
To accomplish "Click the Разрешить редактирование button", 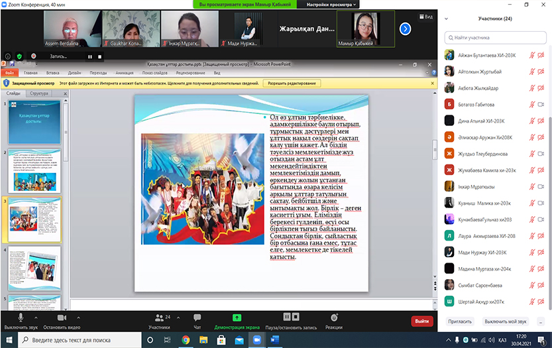I will (292, 84).
